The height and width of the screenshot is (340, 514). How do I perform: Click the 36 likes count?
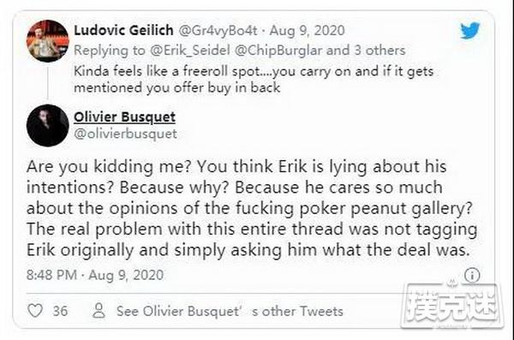tap(60, 311)
